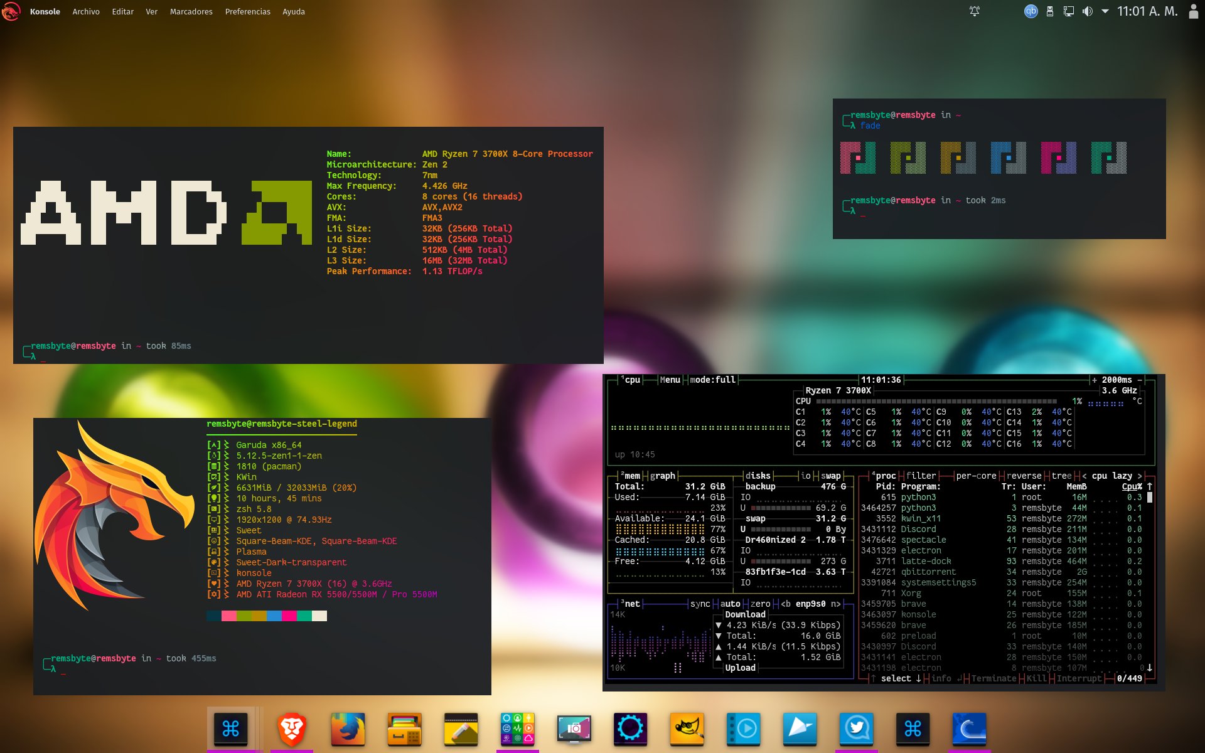The height and width of the screenshot is (753, 1205).
Task: Launch Firefox from the dock
Action: [x=348, y=729]
